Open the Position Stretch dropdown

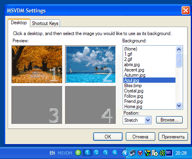137,120
